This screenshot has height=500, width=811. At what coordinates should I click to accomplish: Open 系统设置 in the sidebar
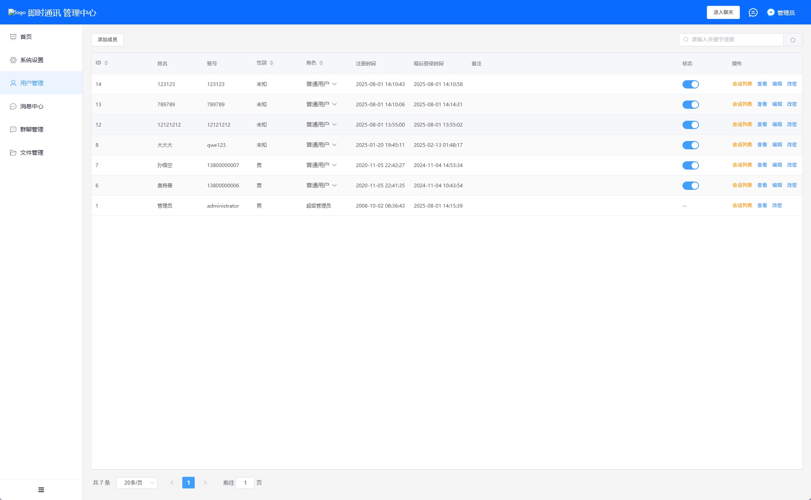point(32,60)
